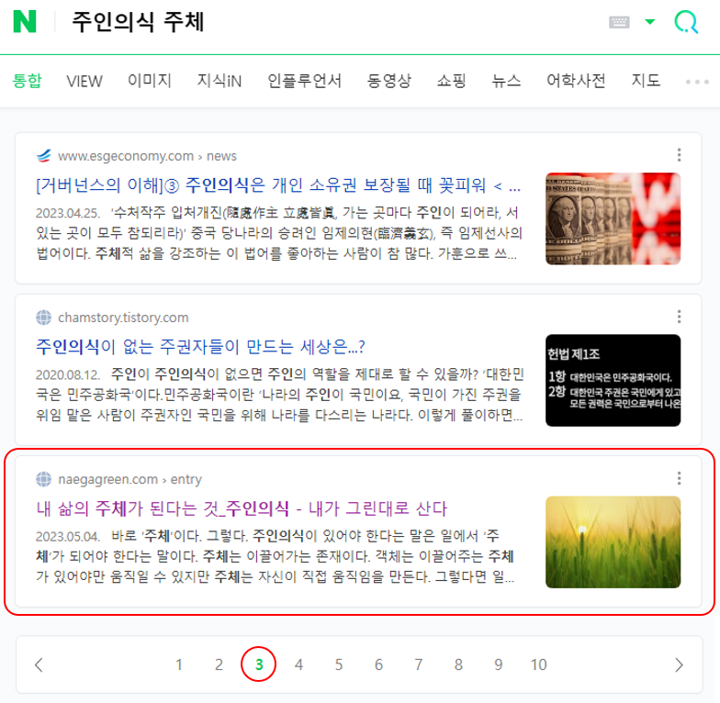Open naegagreen.com › entry source link
This screenshot has height=703, width=720.
[x=130, y=479]
